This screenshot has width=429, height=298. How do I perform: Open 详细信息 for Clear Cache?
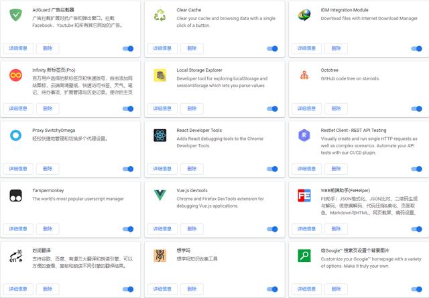[x=162, y=48]
